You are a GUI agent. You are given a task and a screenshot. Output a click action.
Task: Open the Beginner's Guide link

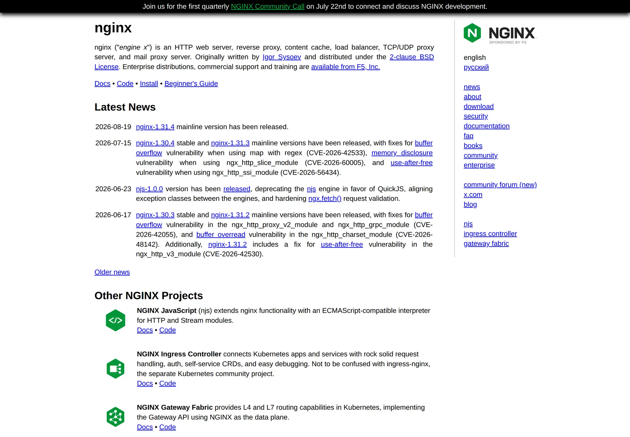point(191,84)
